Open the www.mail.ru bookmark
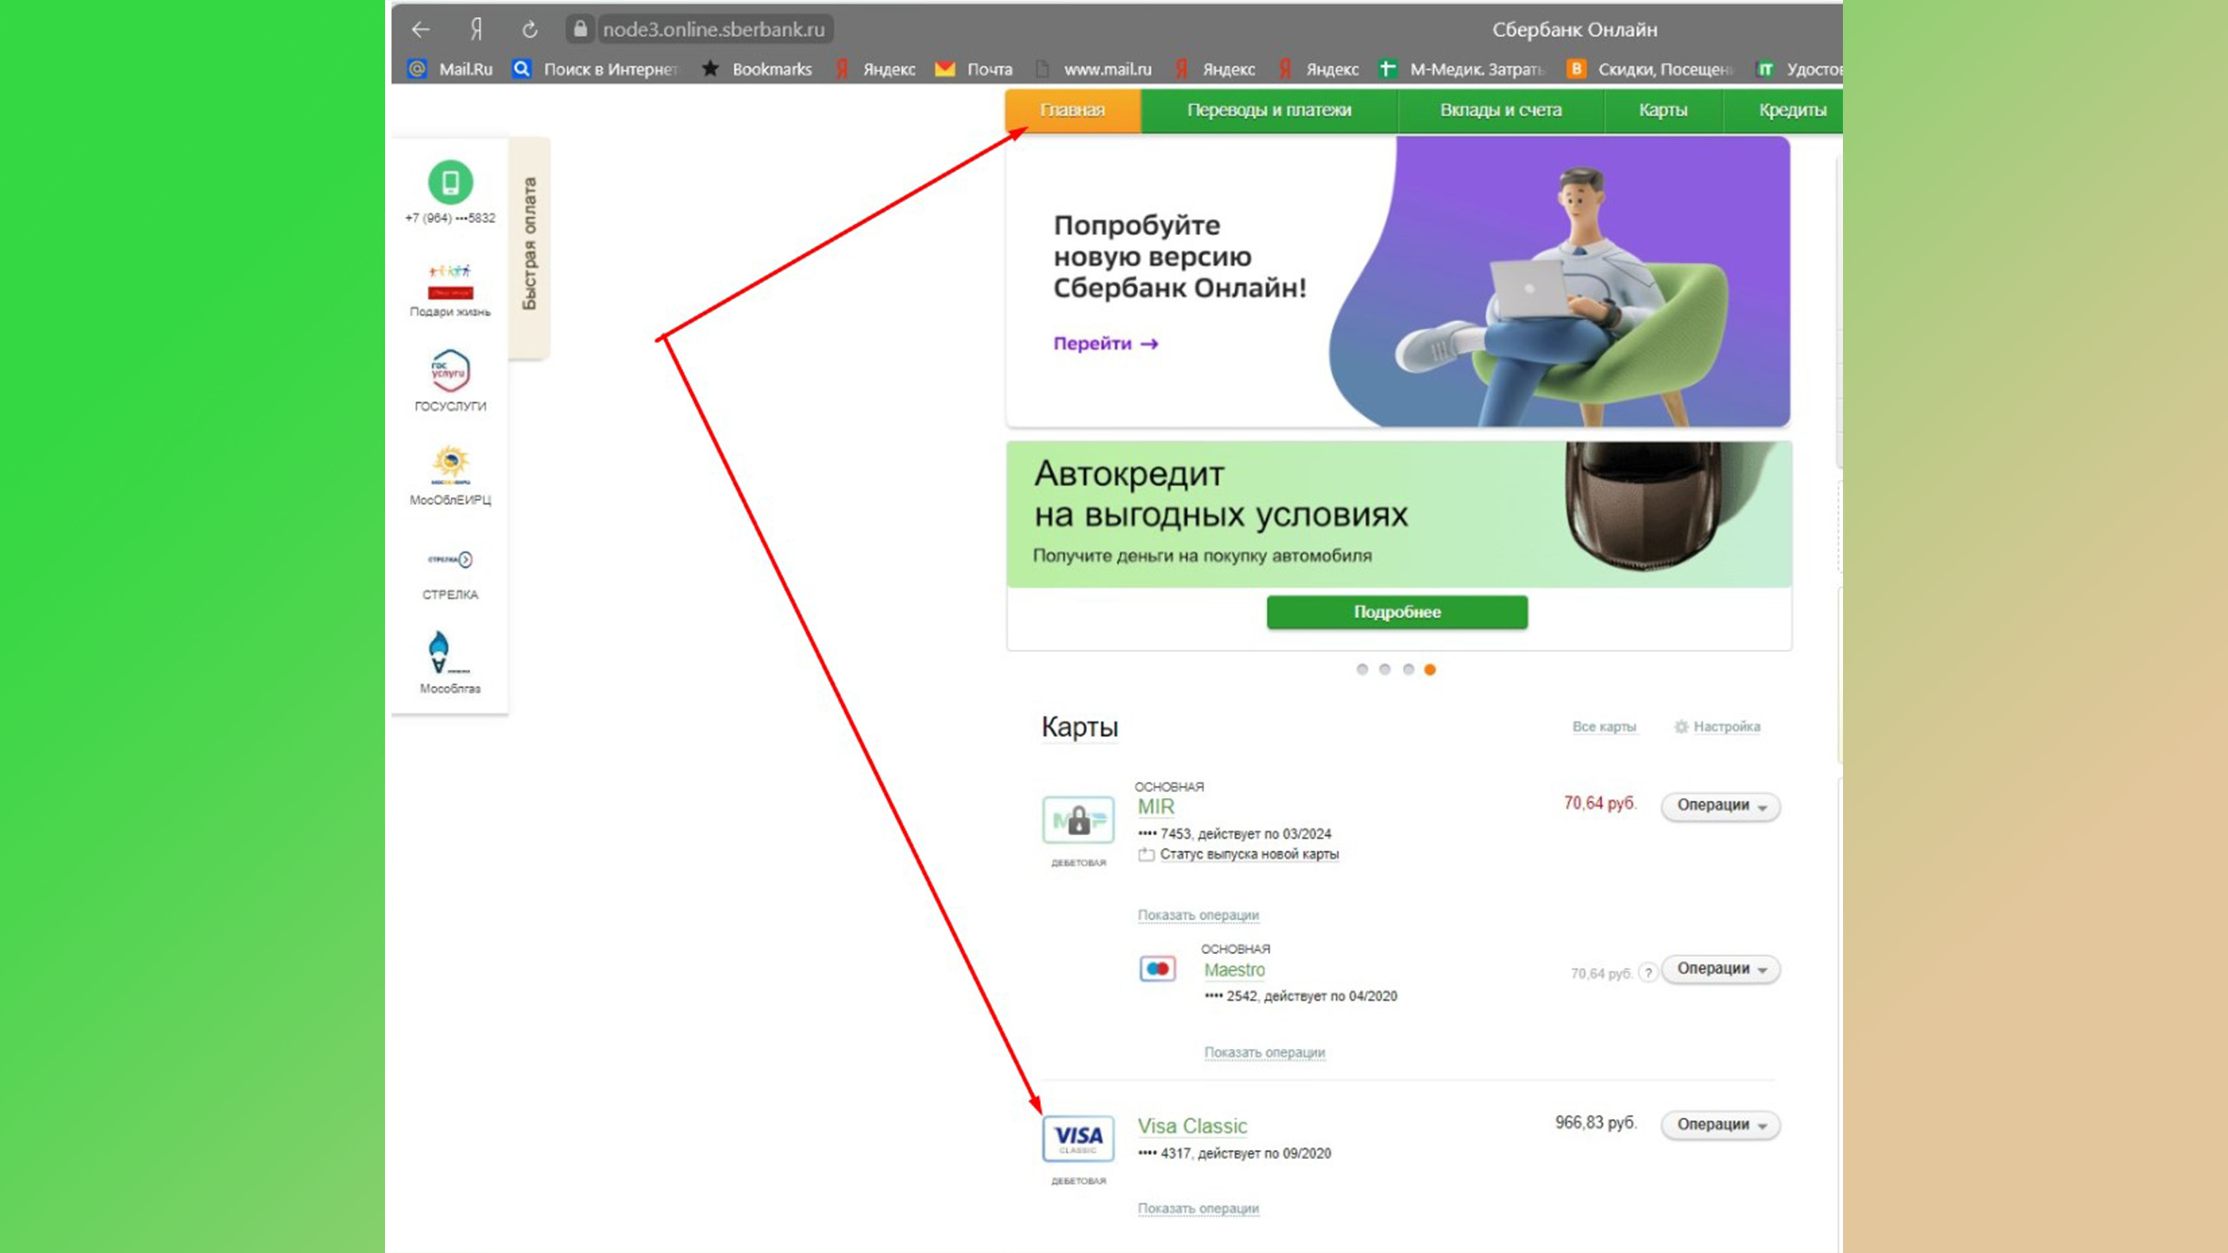Screen dimensions: 2228x1253 click(1093, 69)
